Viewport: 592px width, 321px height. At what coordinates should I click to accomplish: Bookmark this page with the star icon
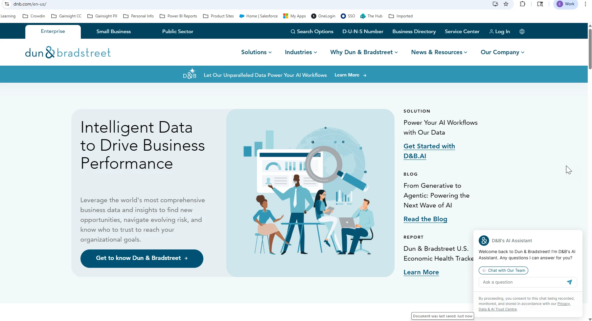[506, 4]
